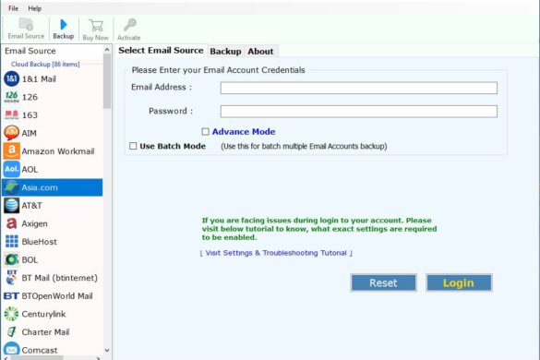Start backup with the Backup toolbar icon

[64, 24]
